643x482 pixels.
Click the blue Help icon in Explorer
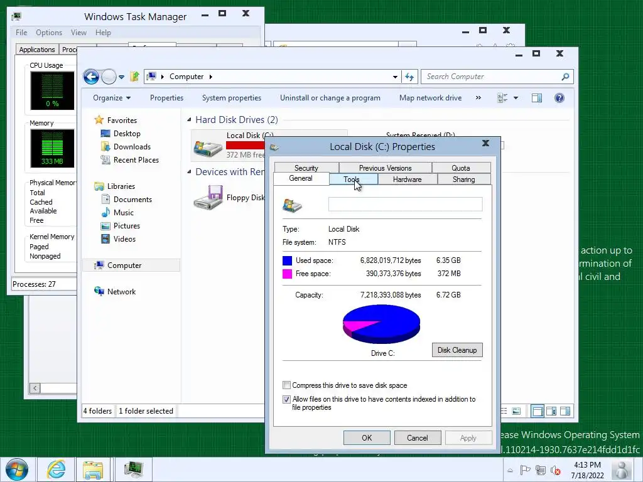point(559,98)
